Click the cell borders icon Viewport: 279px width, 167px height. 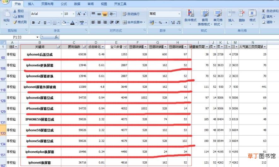click(55, 23)
